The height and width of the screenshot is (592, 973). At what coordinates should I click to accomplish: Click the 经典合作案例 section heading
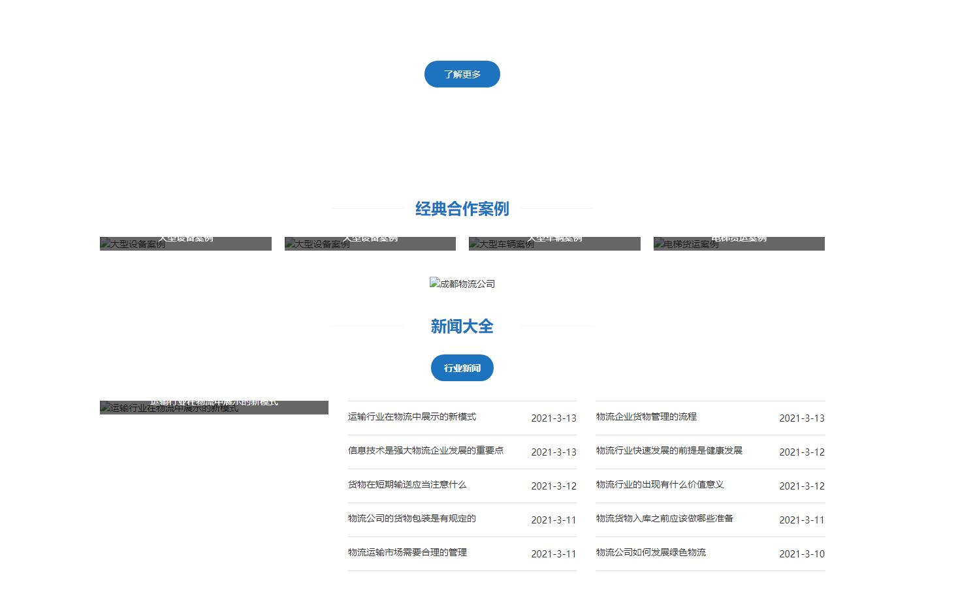click(x=462, y=209)
